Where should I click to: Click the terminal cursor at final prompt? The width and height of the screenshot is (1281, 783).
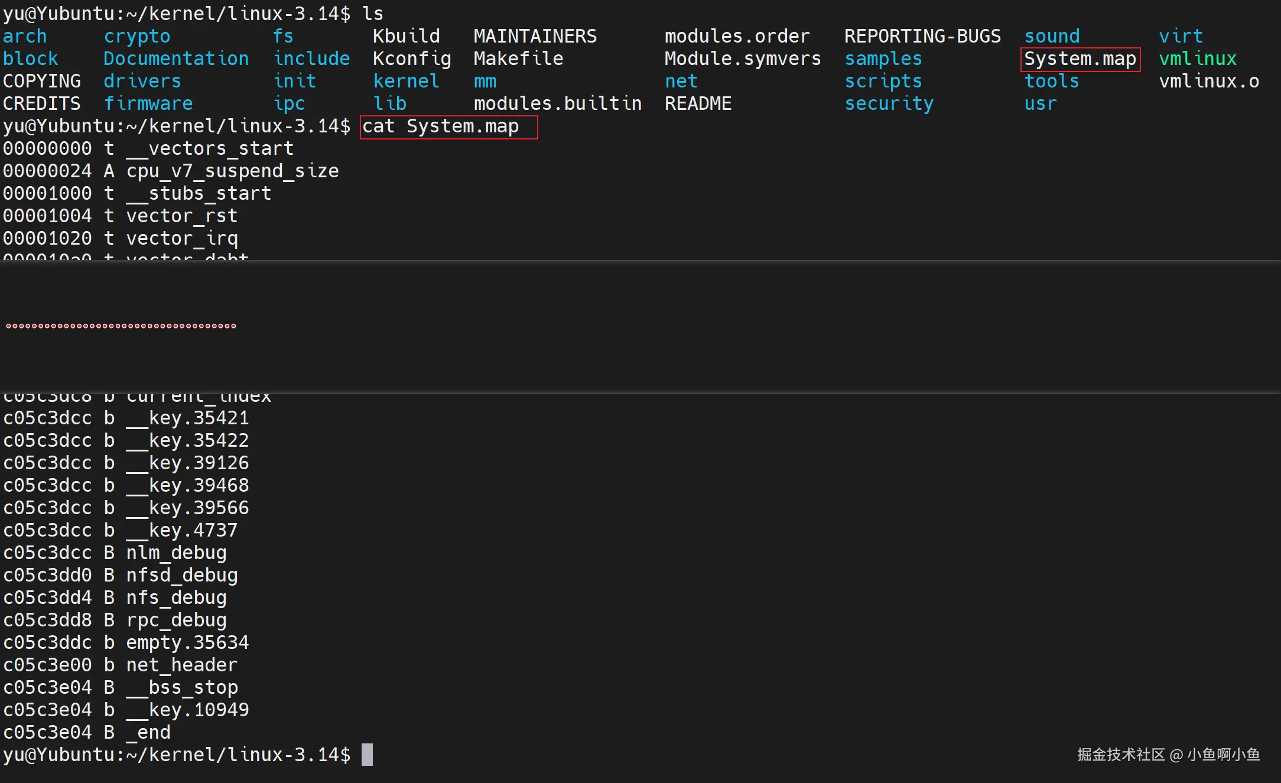coord(367,755)
